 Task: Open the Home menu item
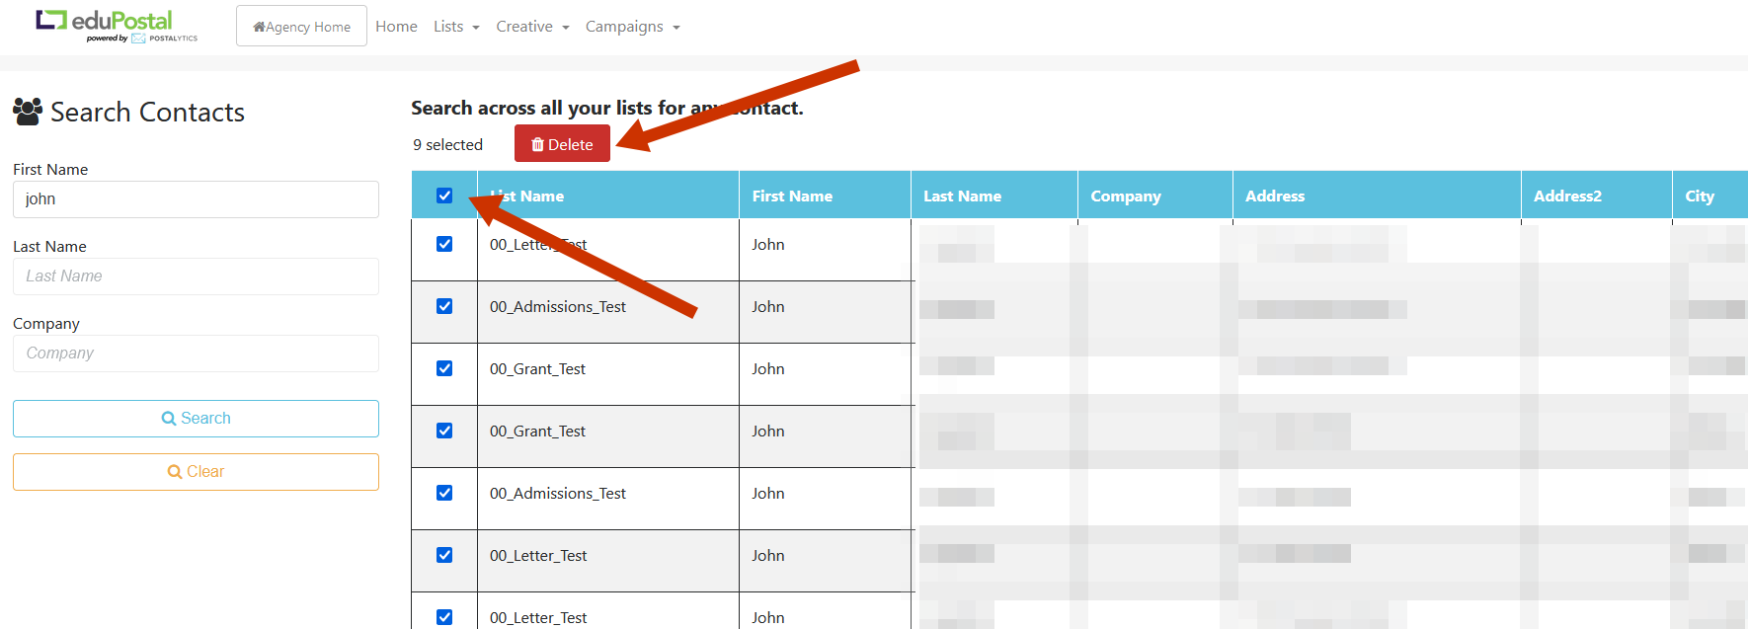(396, 27)
